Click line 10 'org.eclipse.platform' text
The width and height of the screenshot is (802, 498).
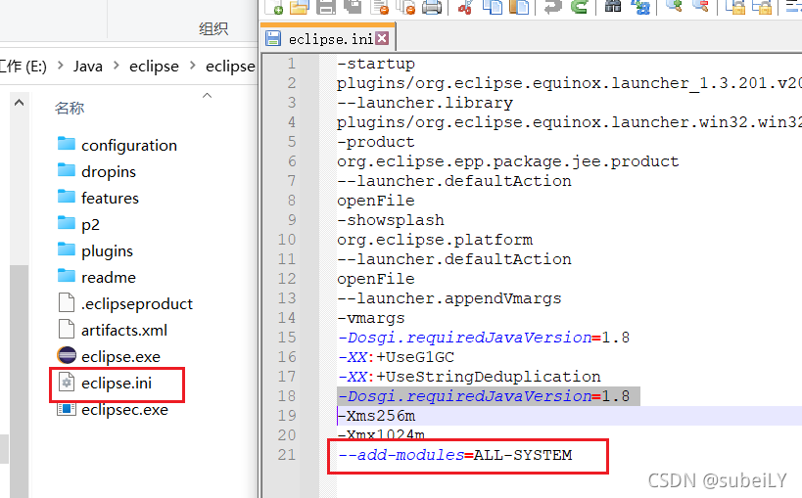coord(435,240)
